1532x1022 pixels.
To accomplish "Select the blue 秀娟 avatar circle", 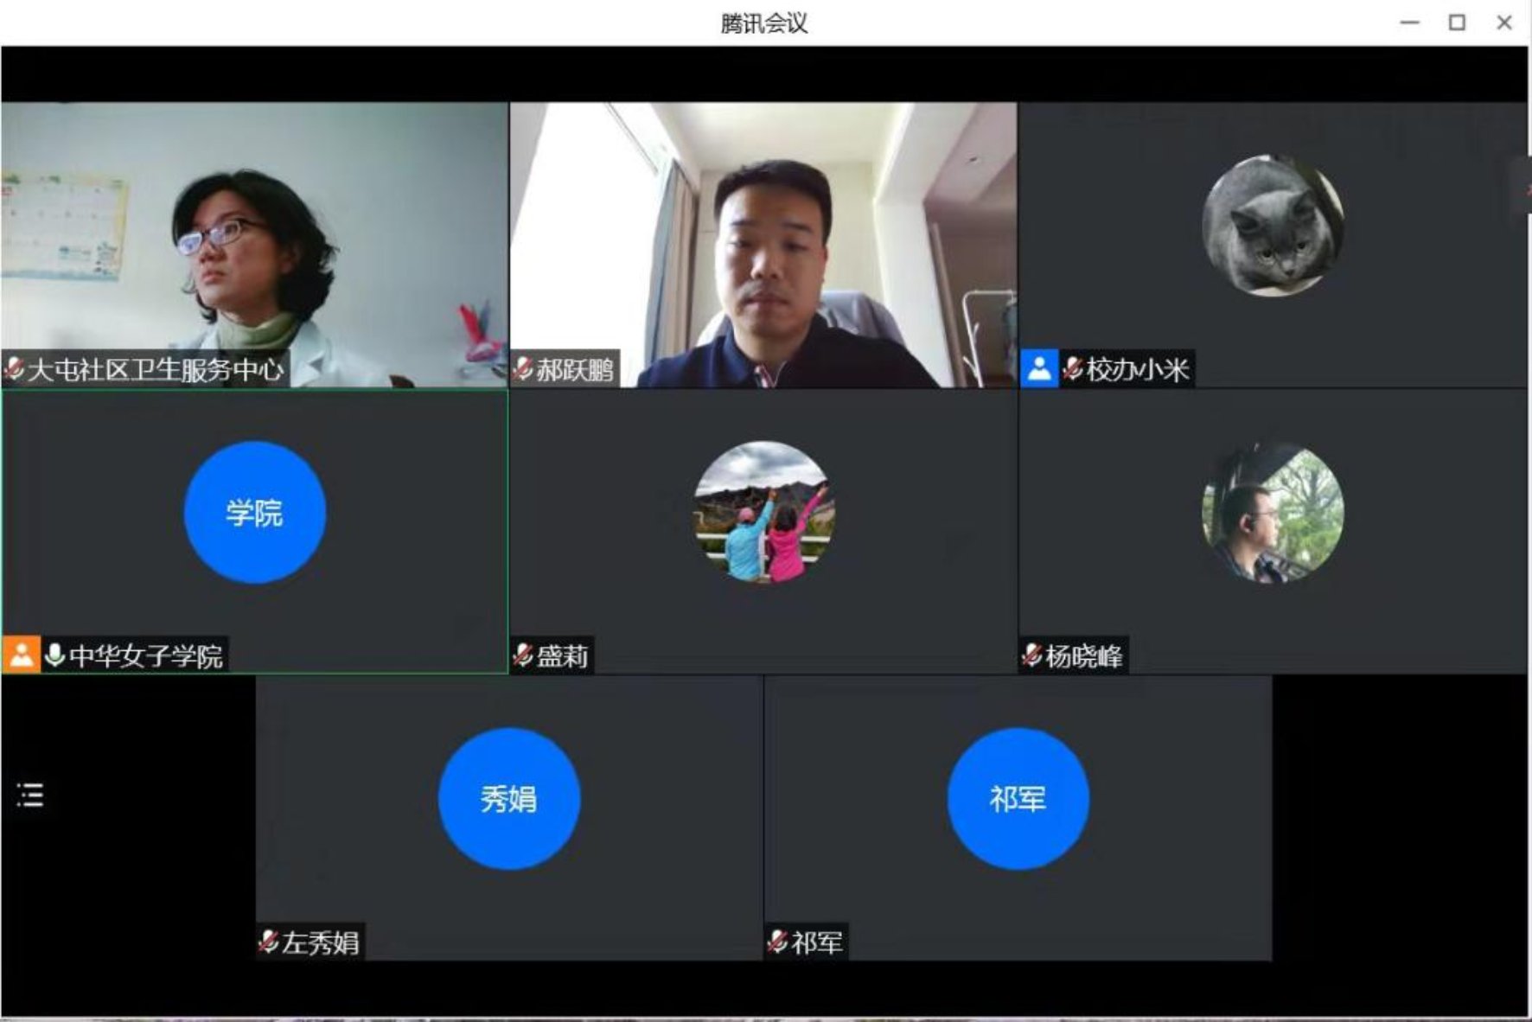I will coord(509,799).
